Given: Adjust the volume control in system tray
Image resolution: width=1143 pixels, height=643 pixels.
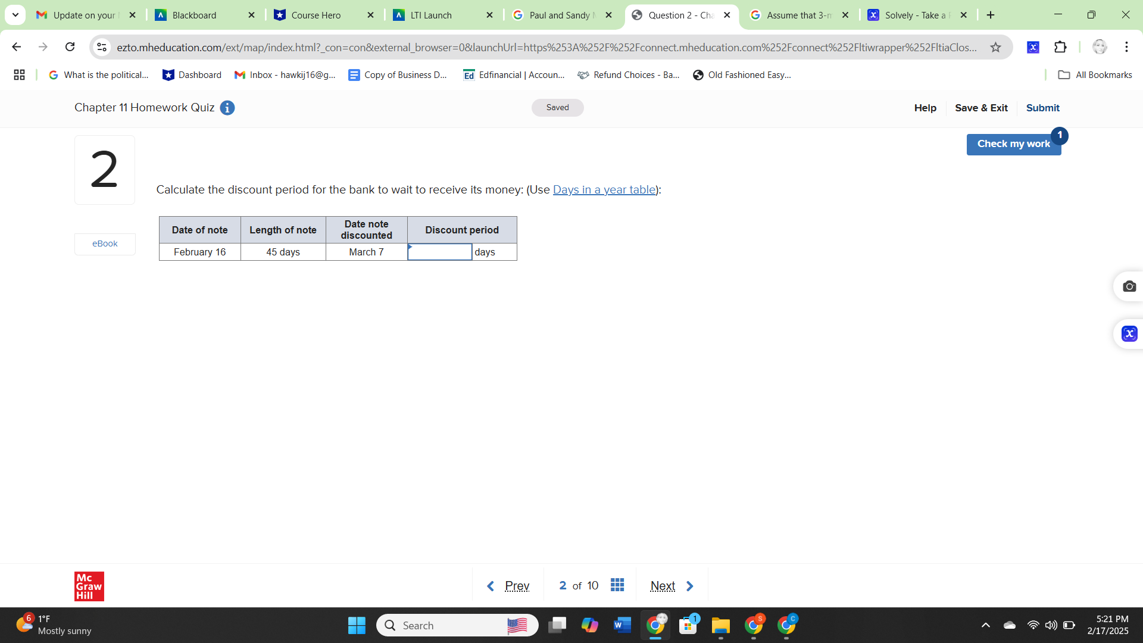Looking at the screenshot, I should point(1050,625).
